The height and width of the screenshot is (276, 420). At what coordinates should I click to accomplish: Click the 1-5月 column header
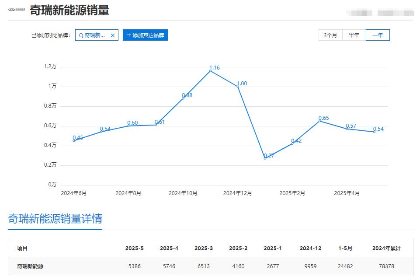(x=345, y=248)
